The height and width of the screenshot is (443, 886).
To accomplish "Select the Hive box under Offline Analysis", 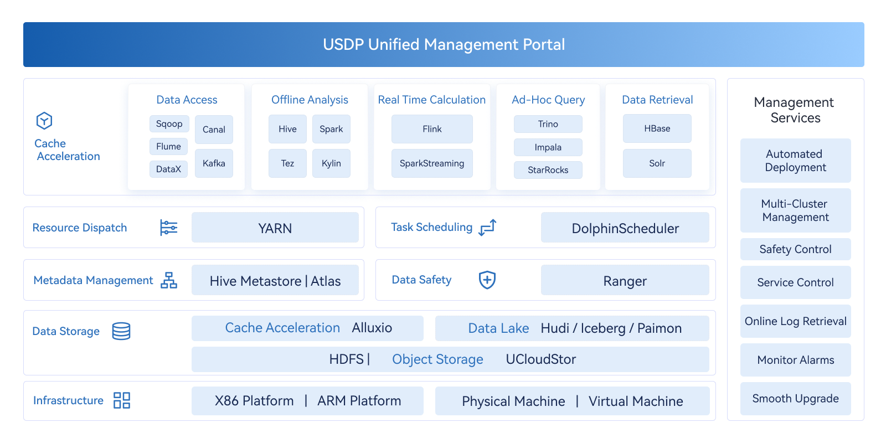I will point(287,129).
